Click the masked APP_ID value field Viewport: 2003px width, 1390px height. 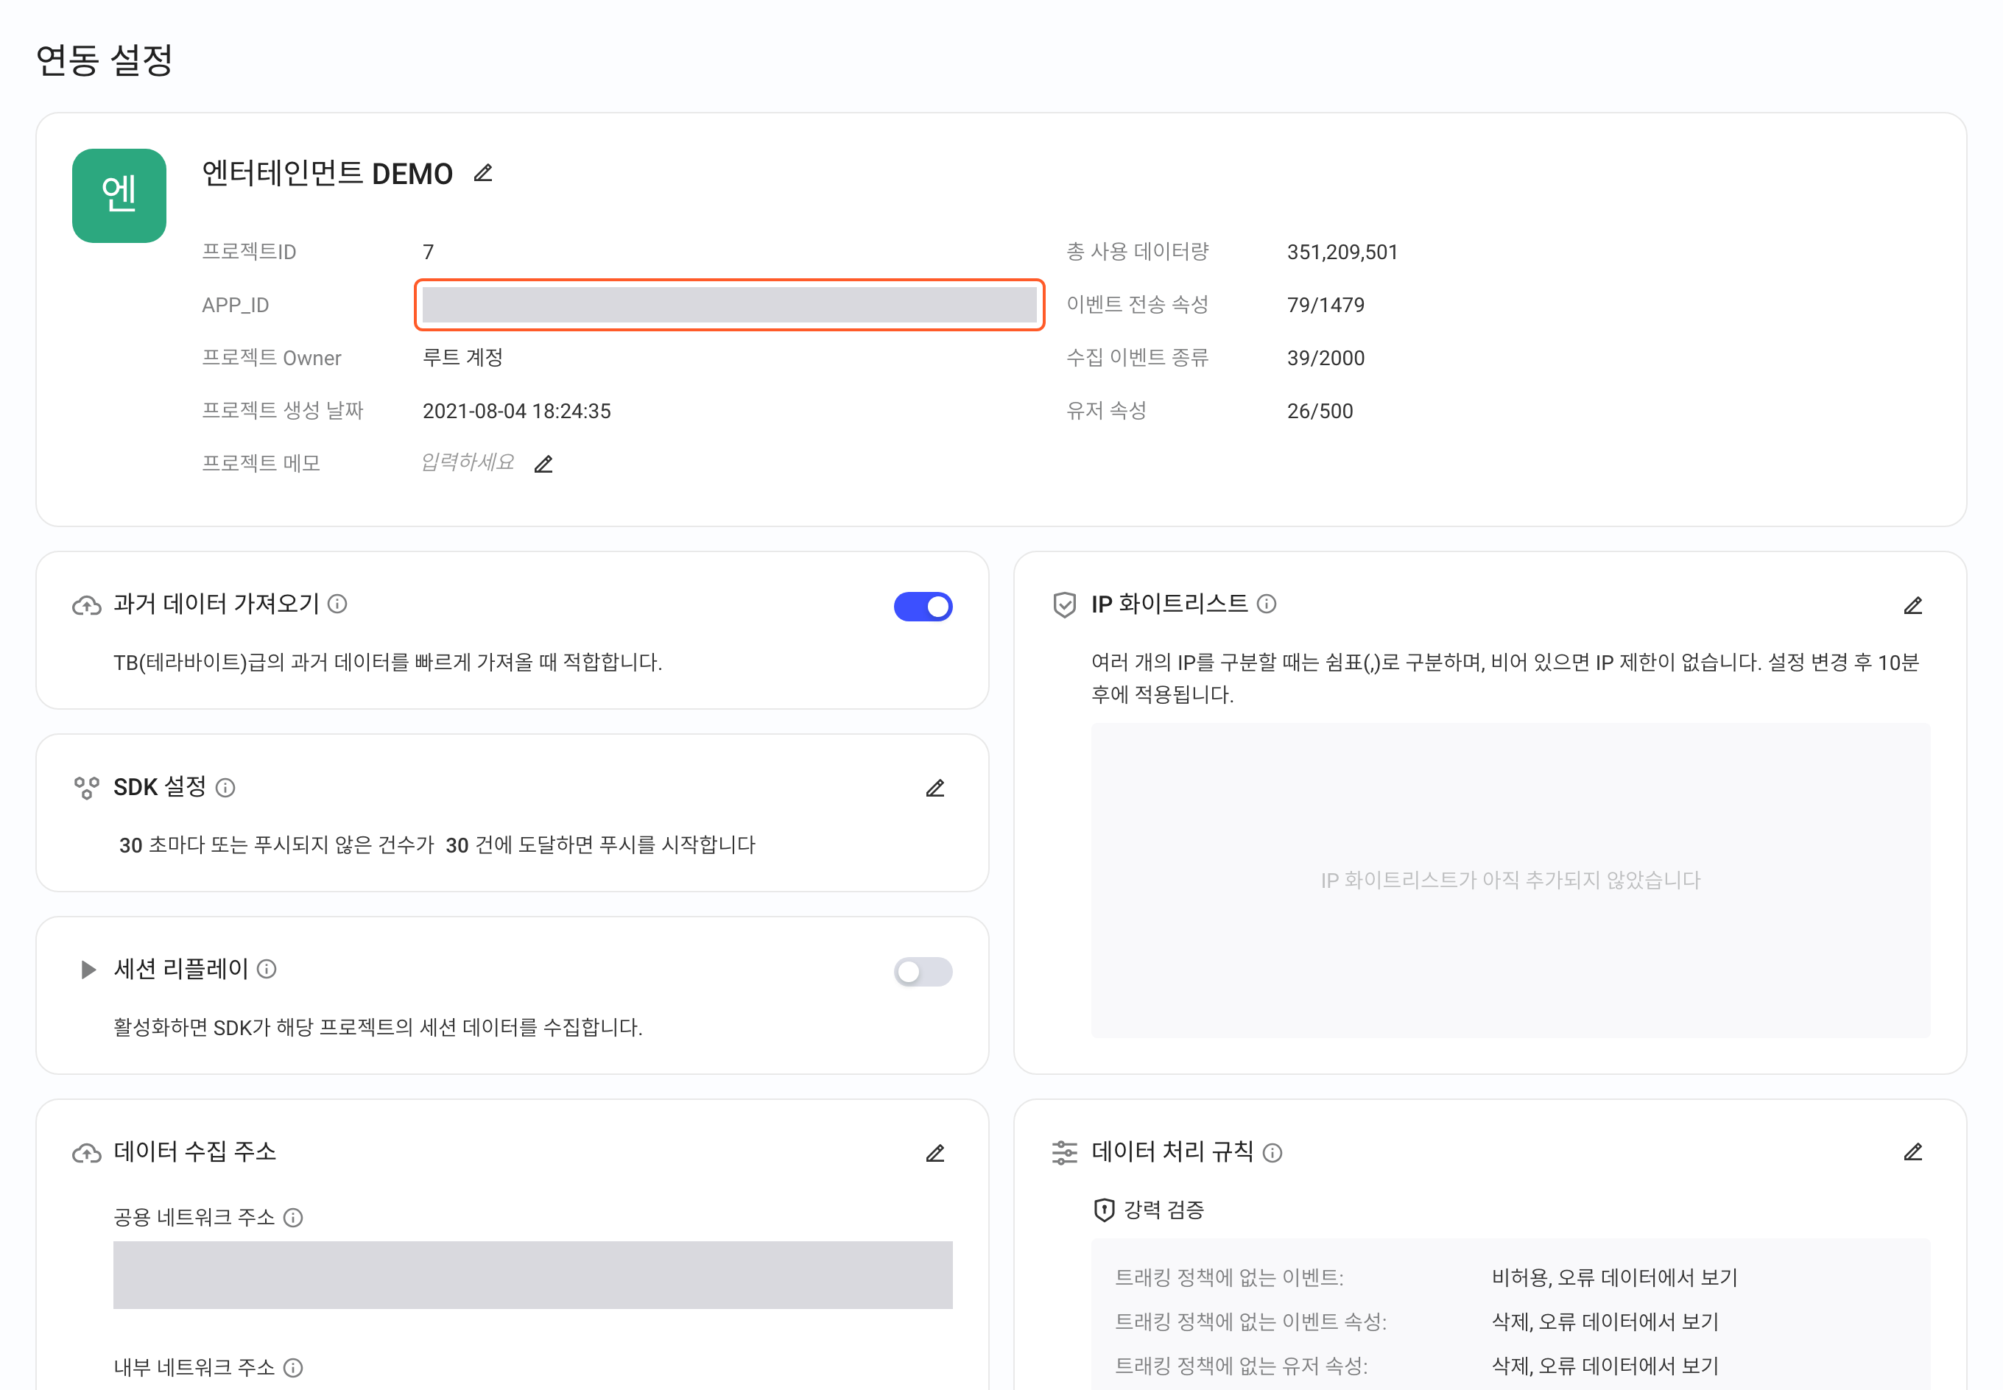coord(729,305)
